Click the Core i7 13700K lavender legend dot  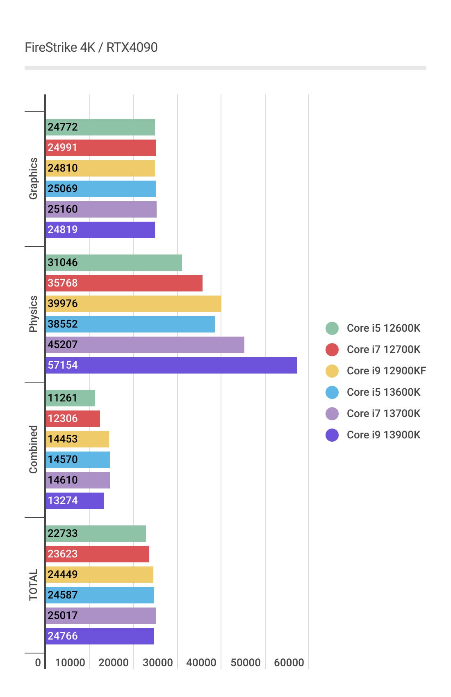coord(332,414)
